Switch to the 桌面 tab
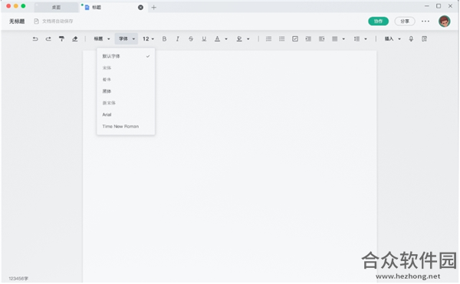Viewport: 460px width, 284px height. 56,8
